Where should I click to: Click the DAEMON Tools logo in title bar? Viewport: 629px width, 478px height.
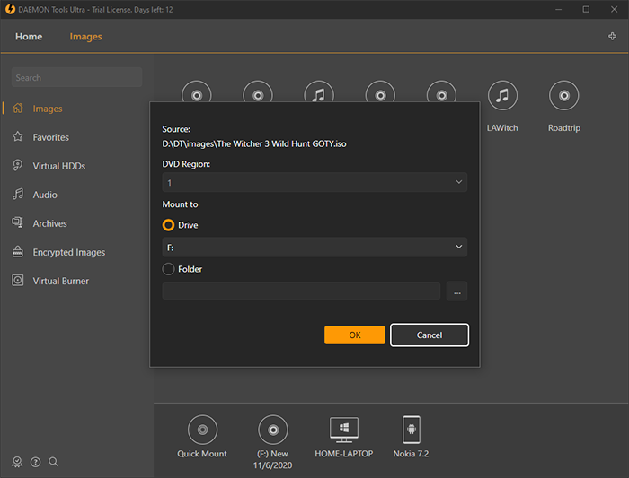[10, 9]
